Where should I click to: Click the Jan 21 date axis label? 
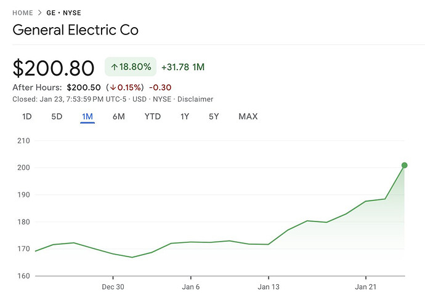pos(366,287)
